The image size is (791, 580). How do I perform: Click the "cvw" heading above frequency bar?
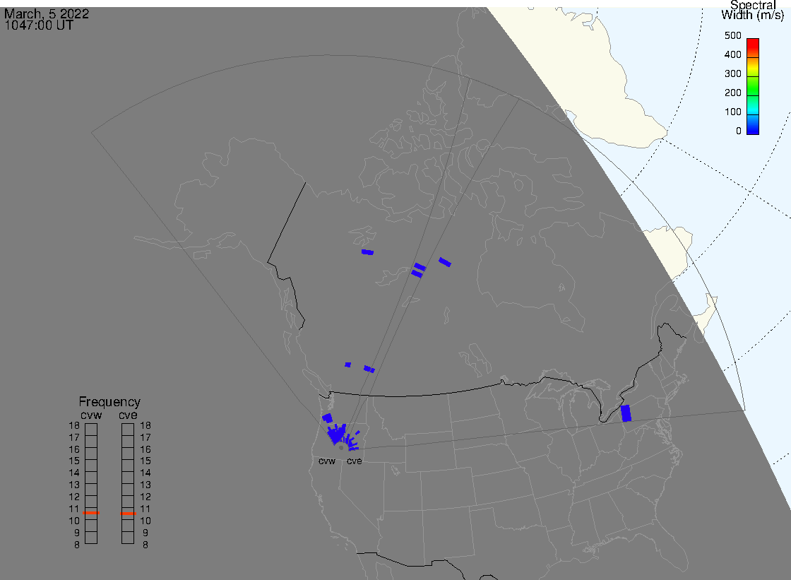pos(91,415)
